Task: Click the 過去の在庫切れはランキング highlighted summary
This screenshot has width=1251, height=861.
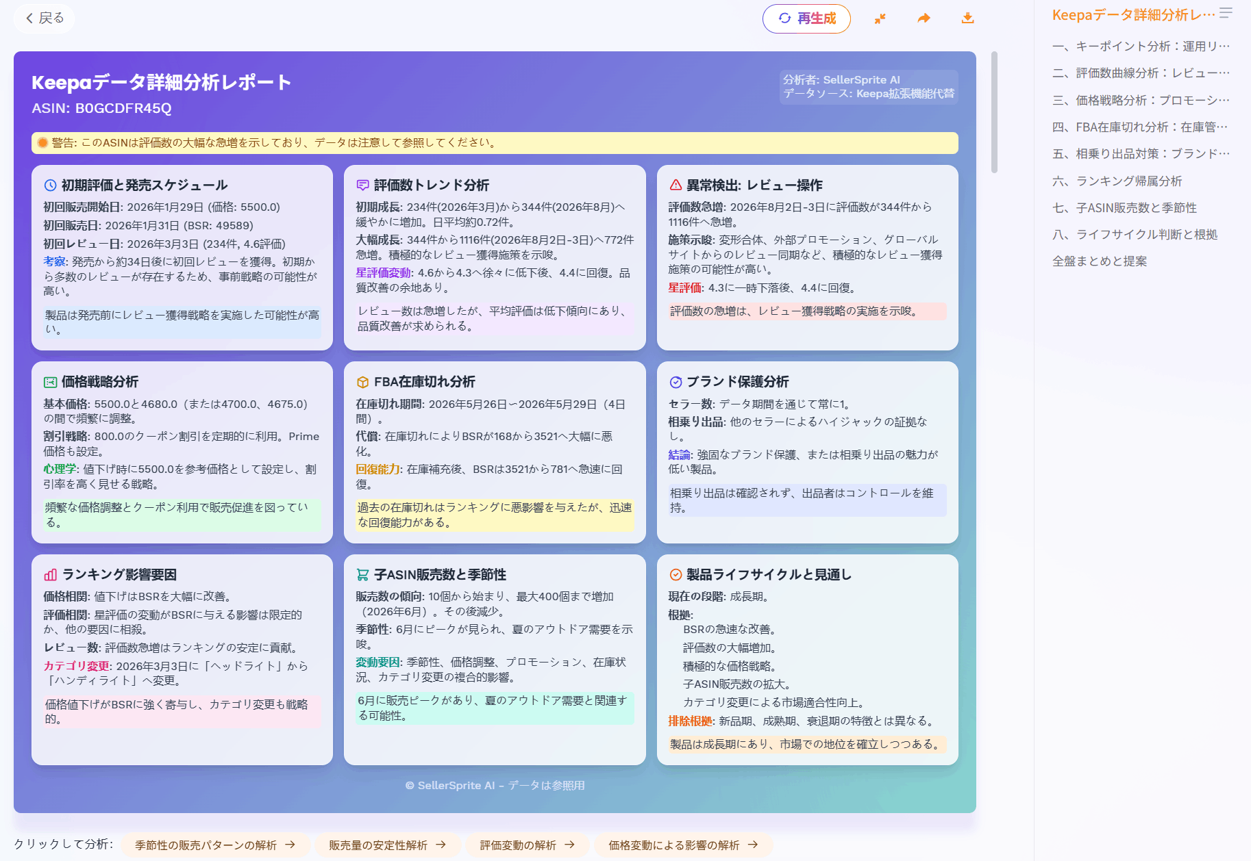Action: pyautogui.click(x=495, y=515)
